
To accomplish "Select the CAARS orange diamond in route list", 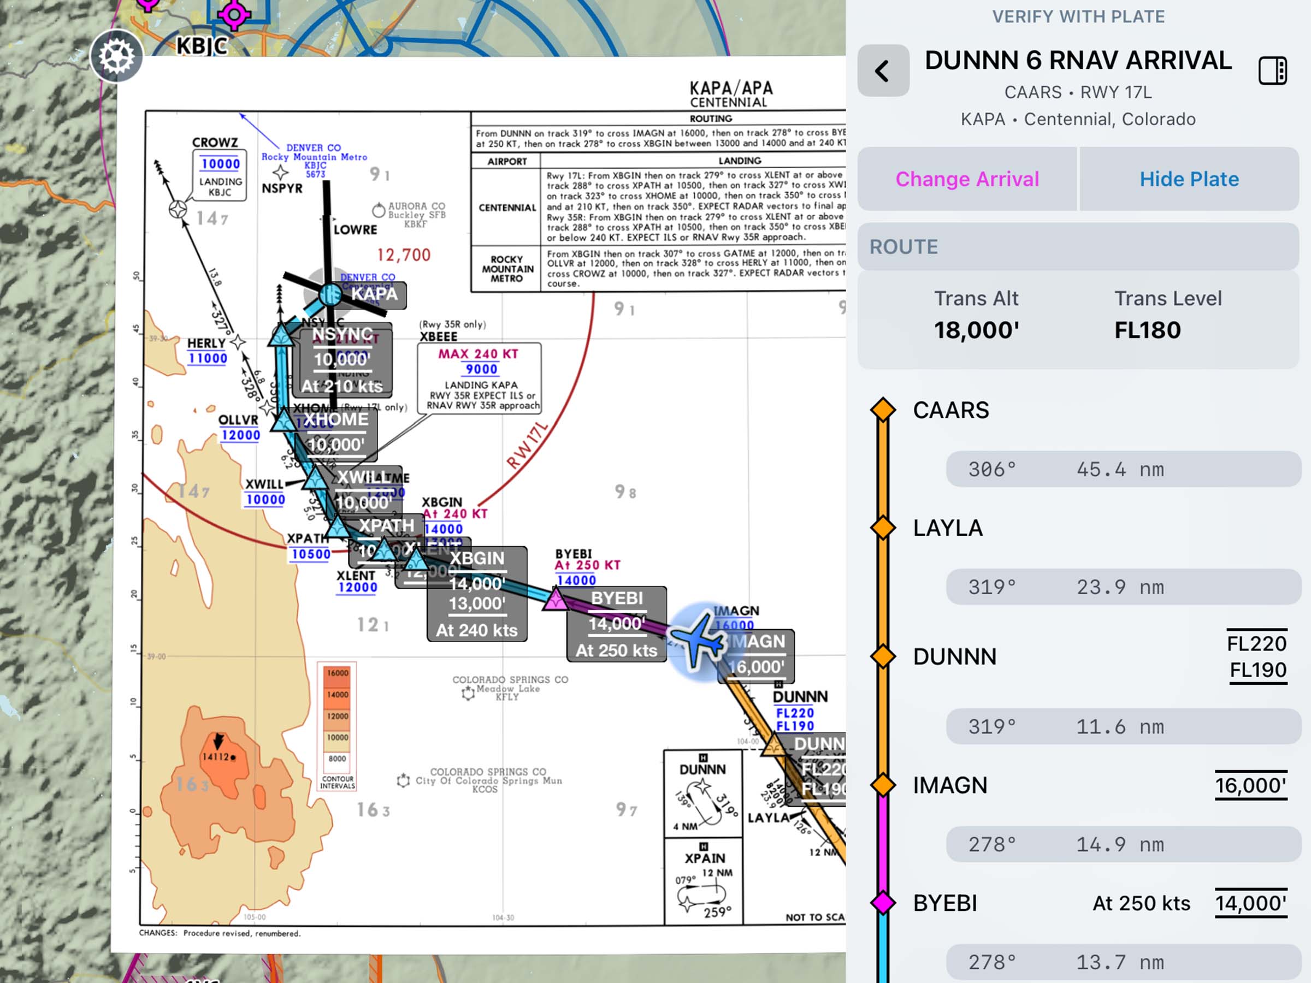I will [883, 410].
